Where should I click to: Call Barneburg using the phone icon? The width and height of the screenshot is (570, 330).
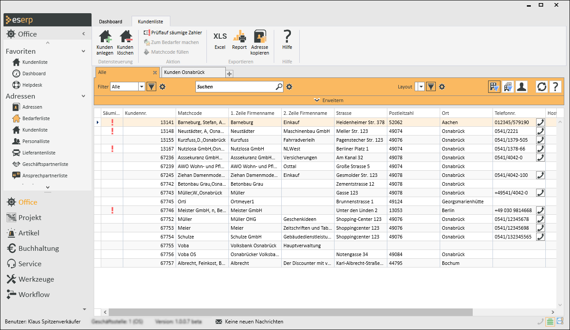[540, 122]
